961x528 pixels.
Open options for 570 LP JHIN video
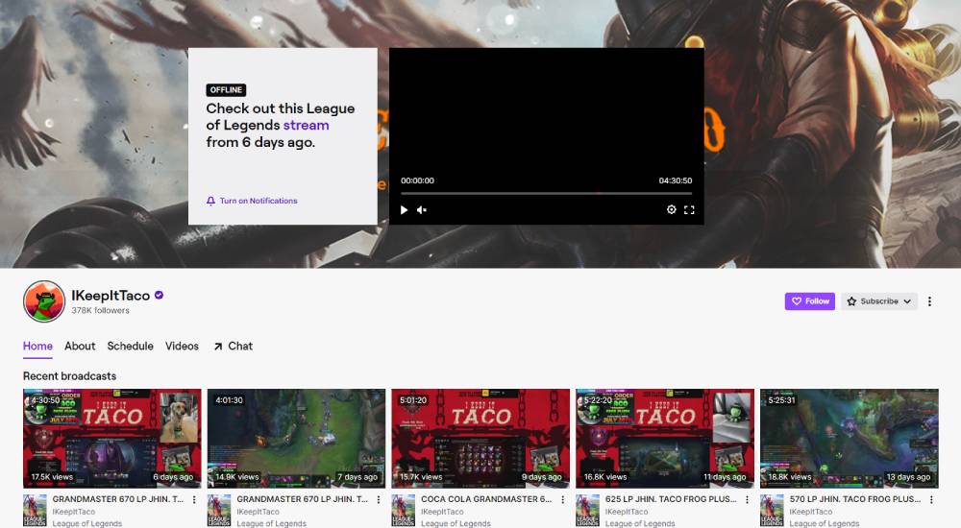[931, 500]
